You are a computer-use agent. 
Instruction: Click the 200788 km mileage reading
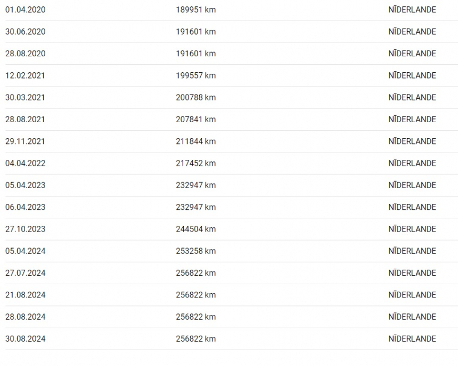point(195,97)
